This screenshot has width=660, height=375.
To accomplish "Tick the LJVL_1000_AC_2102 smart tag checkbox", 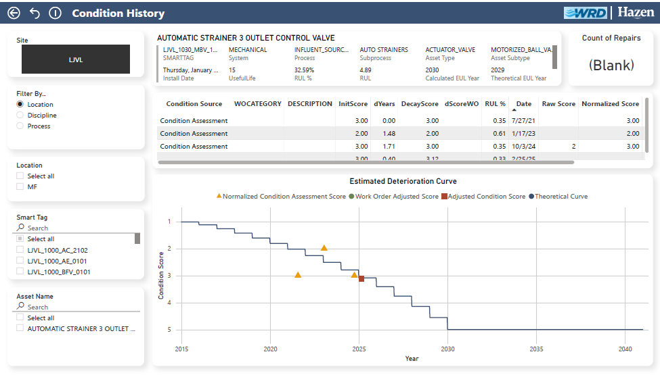I will (20, 250).
